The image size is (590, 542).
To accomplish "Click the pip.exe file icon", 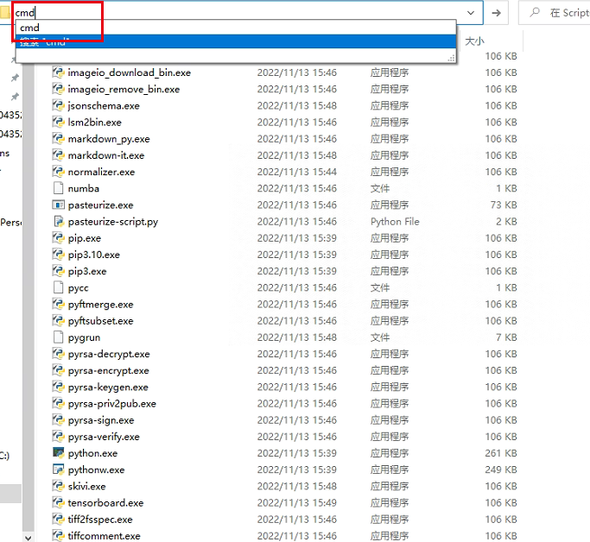I will click(59, 238).
